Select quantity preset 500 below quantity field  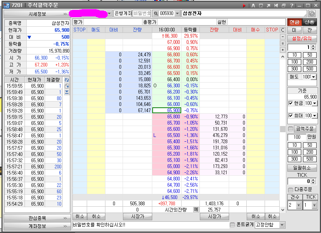pyautogui.click(x=310, y=69)
